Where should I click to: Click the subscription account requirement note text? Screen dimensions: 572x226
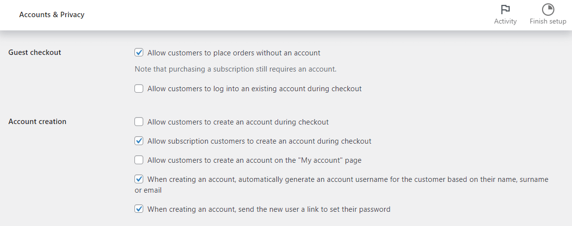[x=235, y=69]
